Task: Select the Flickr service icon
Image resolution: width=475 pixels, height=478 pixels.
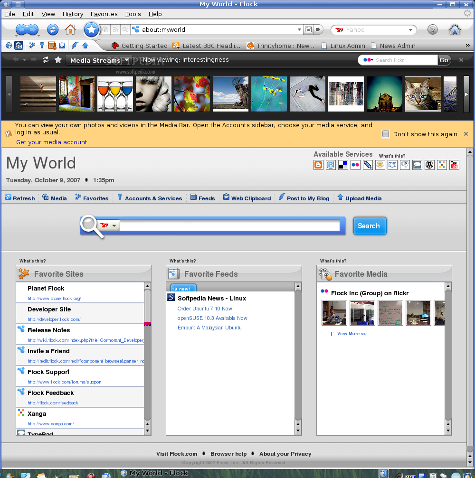Action: coord(355,165)
